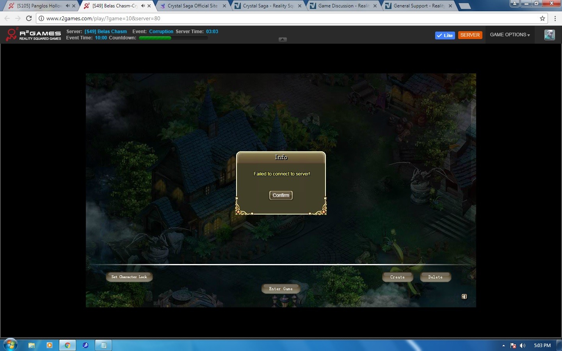562x351 pixels.
Task: Click the Delete character button
Action: (x=436, y=277)
